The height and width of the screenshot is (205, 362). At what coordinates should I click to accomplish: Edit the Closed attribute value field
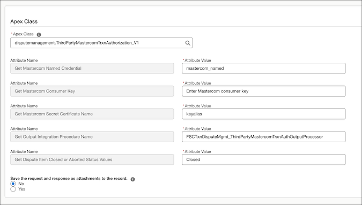(264, 159)
